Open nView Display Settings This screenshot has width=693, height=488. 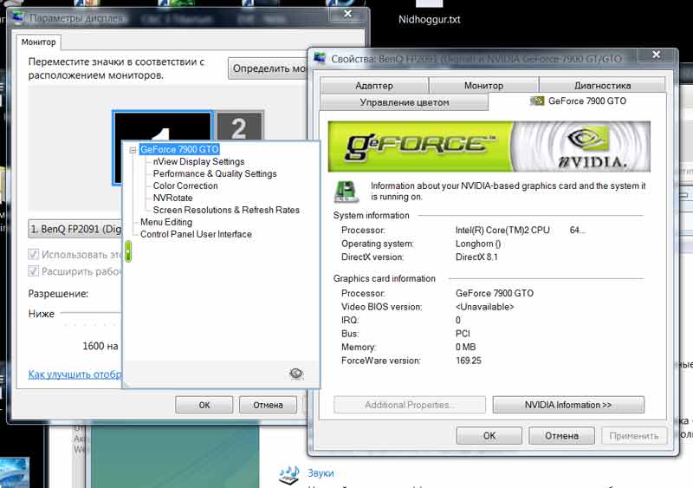(x=198, y=161)
